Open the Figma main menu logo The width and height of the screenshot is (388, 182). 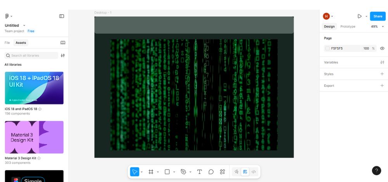7,16
